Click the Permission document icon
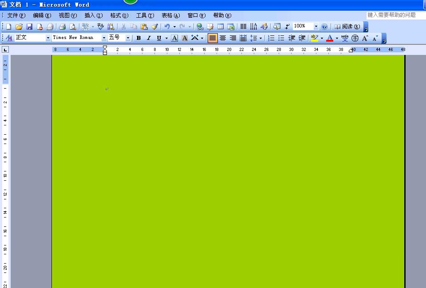This screenshot has width=426, height=288. pos(39,27)
